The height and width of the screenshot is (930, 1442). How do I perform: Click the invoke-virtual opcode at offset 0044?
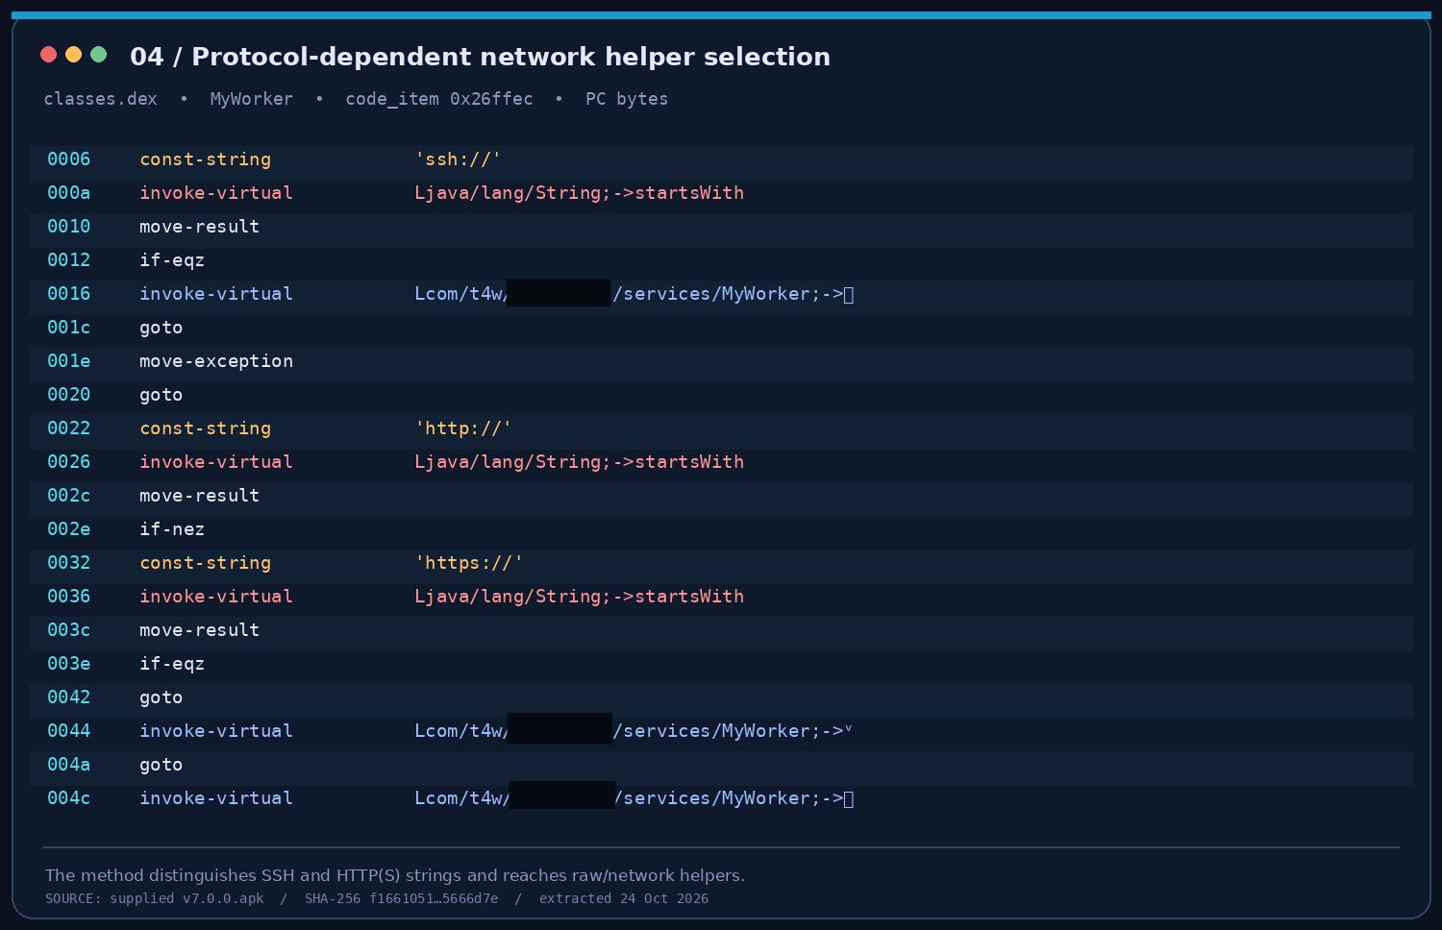coord(216,731)
